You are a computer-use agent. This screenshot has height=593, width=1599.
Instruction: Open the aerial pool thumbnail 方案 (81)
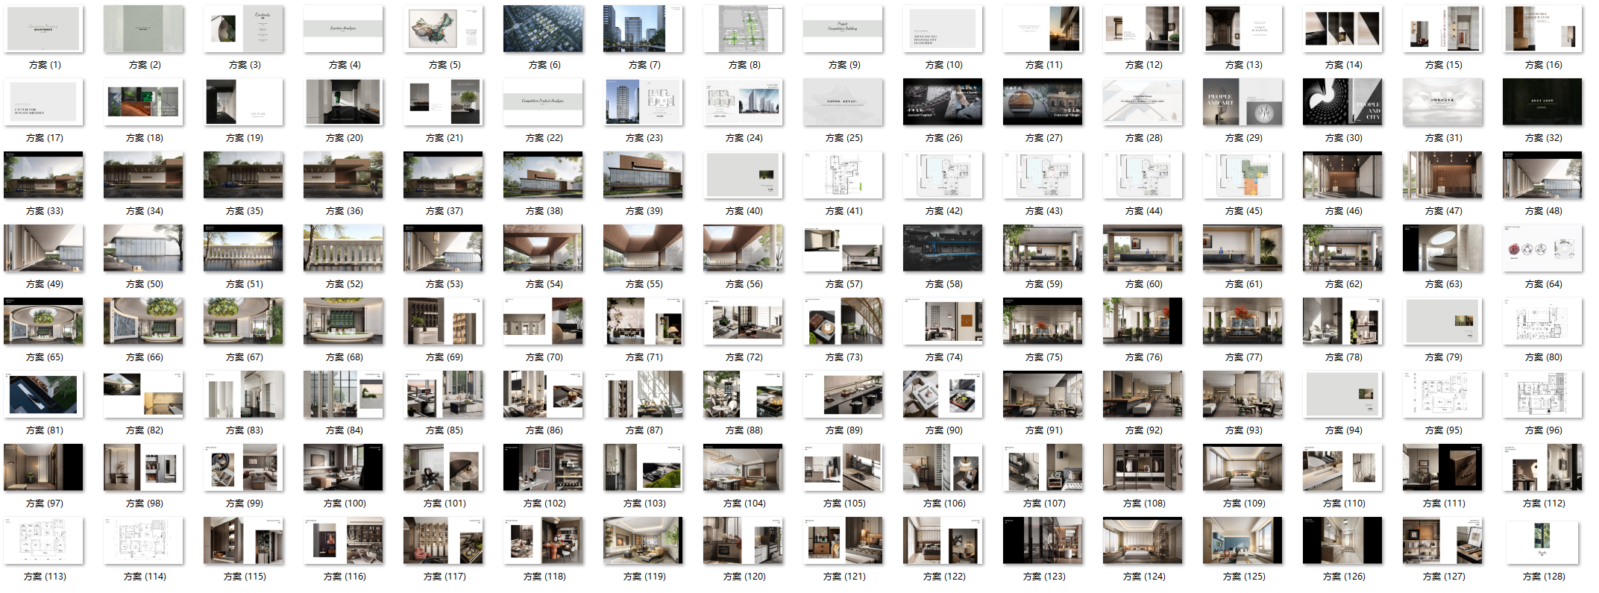click(44, 395)
